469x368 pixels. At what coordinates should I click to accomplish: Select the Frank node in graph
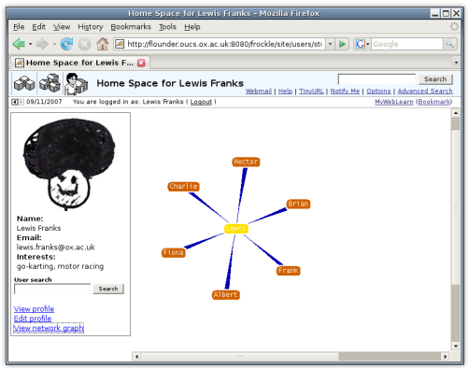point(289,270)
